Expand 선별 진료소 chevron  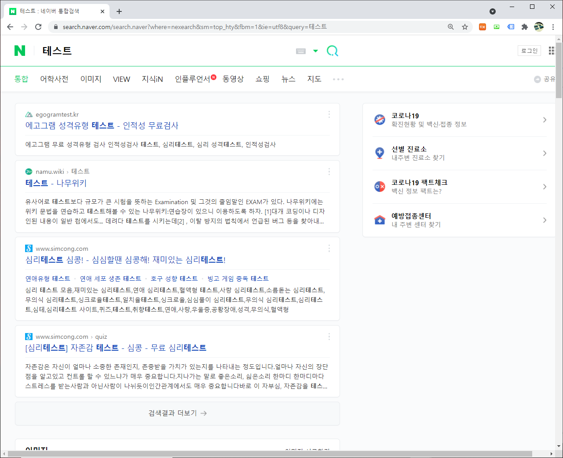545,153
